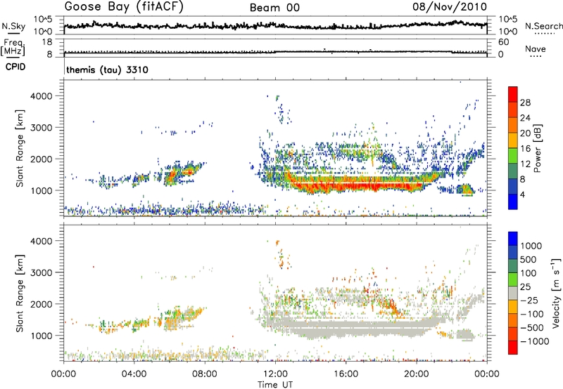Click the '08:00' time tick label
The height and width of the screenshot is (389, 563).
coord(205,374)
